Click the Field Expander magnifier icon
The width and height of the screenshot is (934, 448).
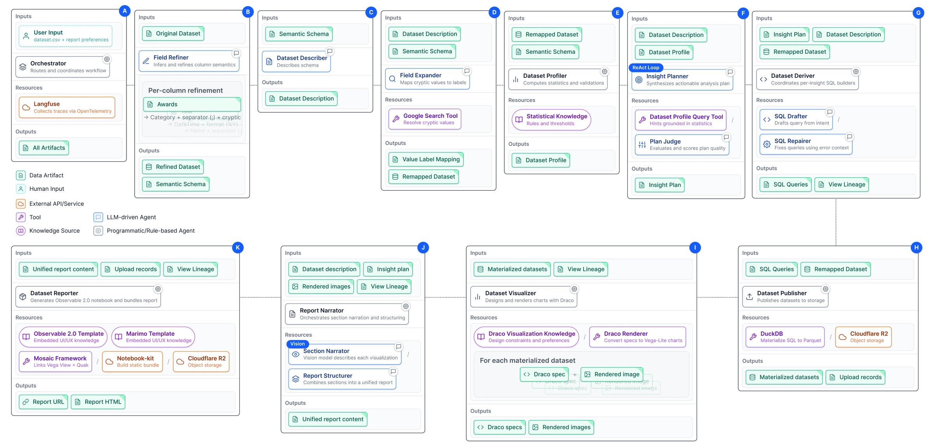(392, 79)
